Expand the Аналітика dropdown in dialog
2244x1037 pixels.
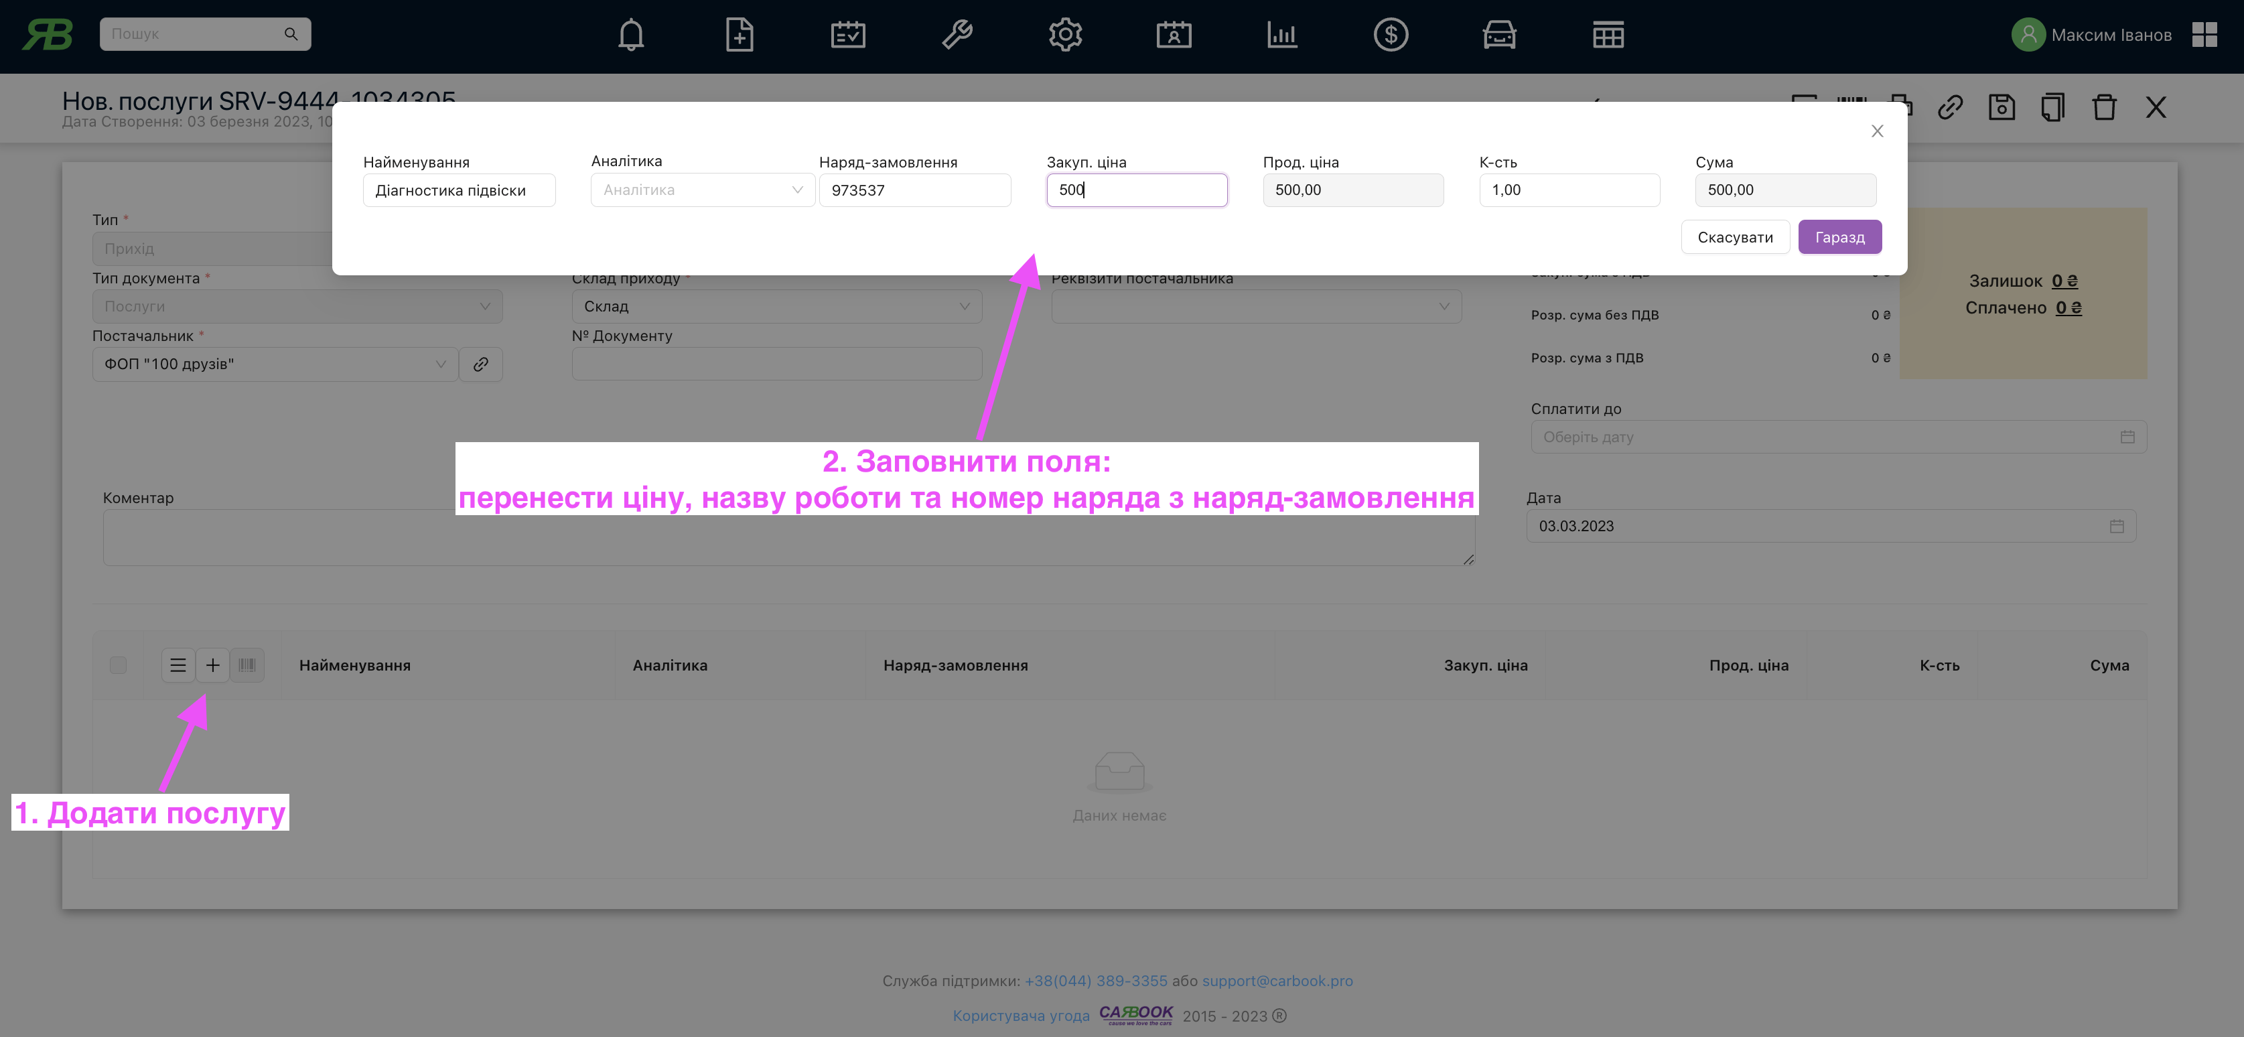point(702,190)
